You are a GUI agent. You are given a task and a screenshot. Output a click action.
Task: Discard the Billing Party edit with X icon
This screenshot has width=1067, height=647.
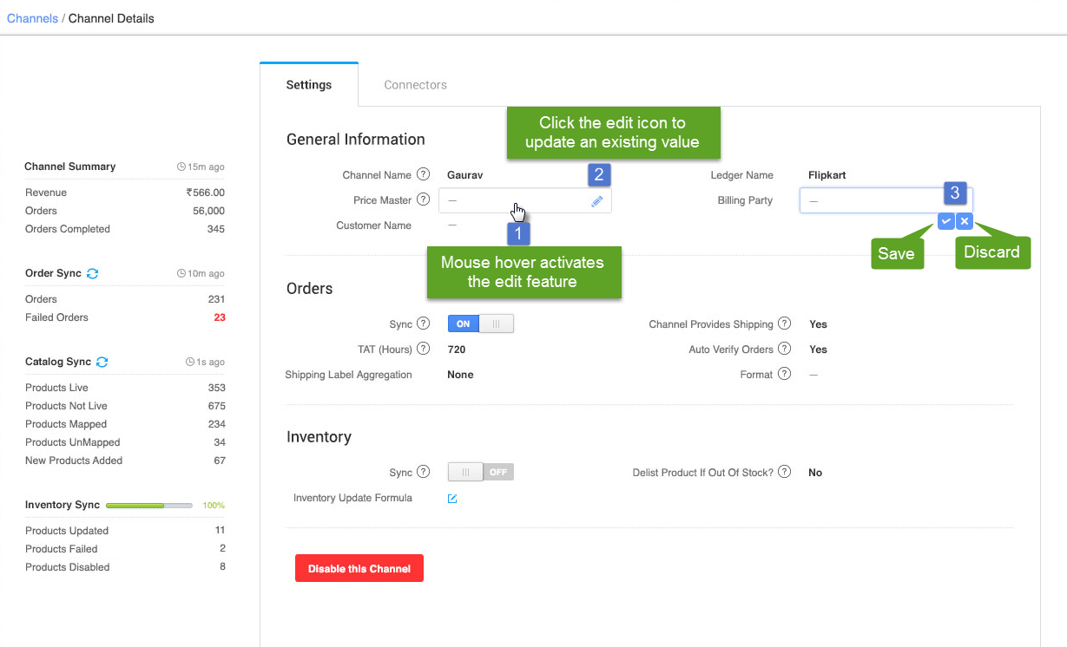(x=964, y=221)
